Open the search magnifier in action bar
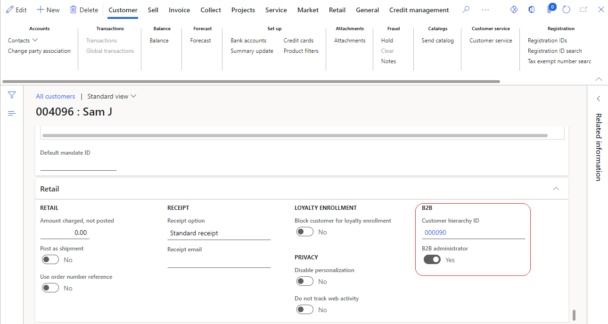Screen dimensions: 608x324 coord(466,10)
